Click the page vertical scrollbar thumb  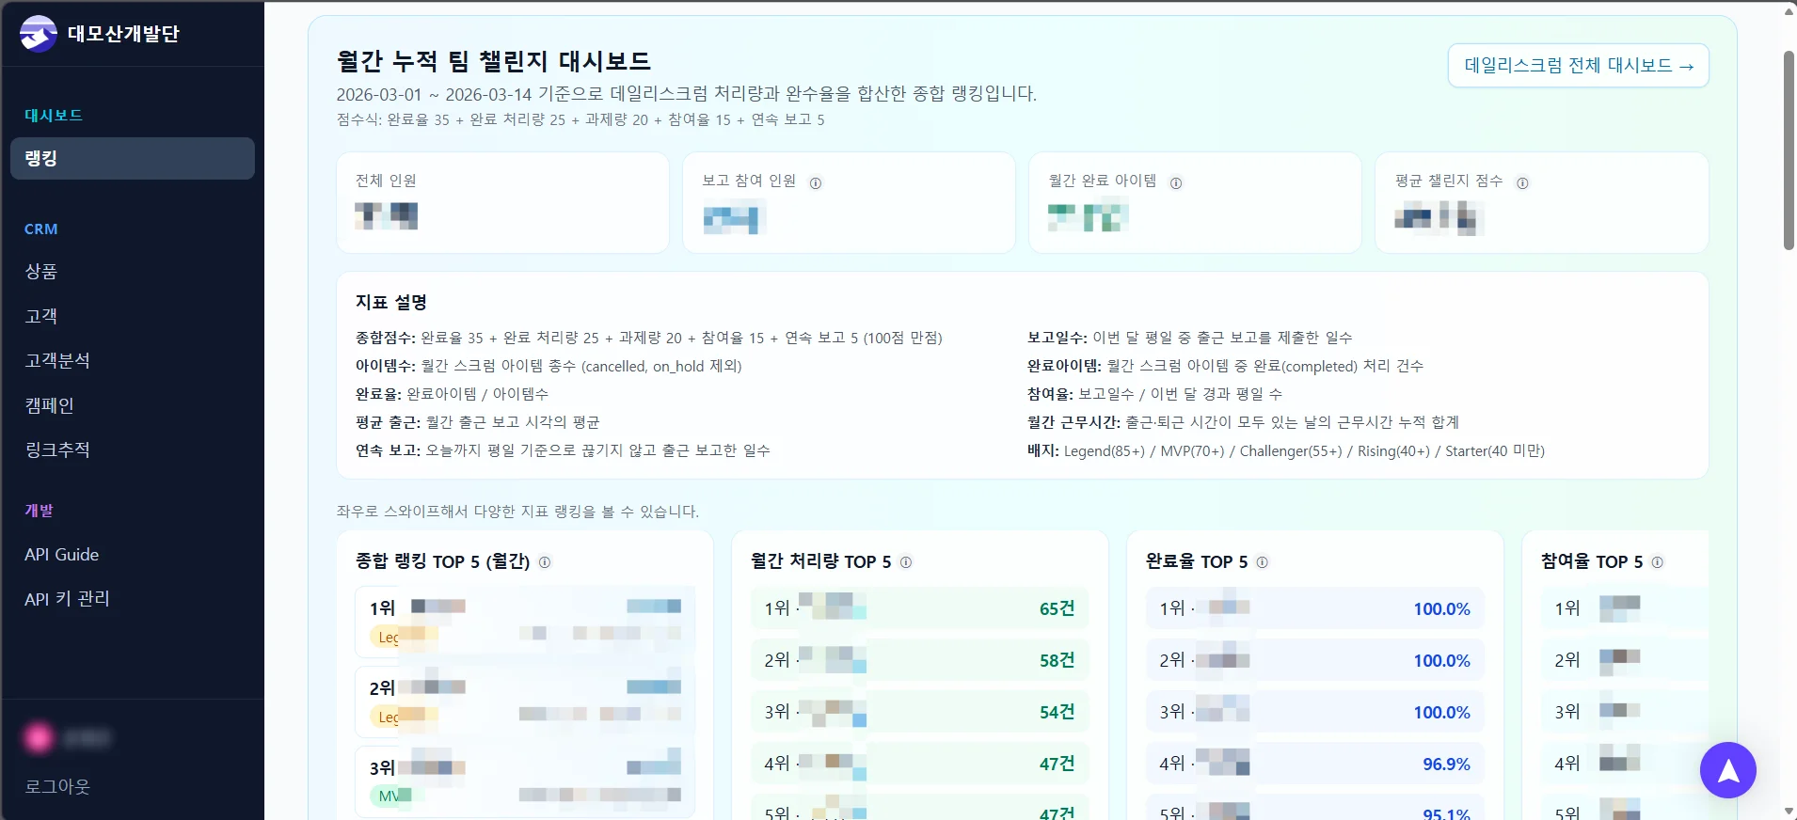[1789, 150]
